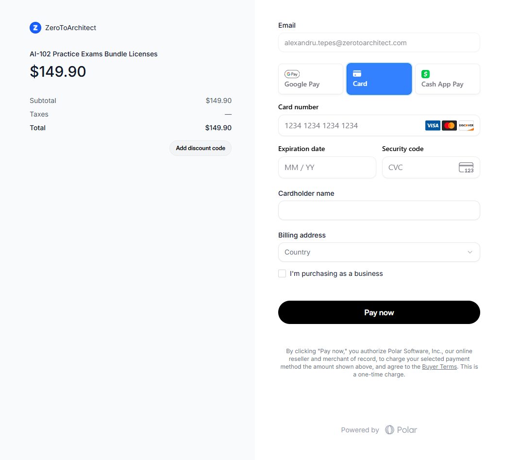Select the Card payment tab

(379, 79)
